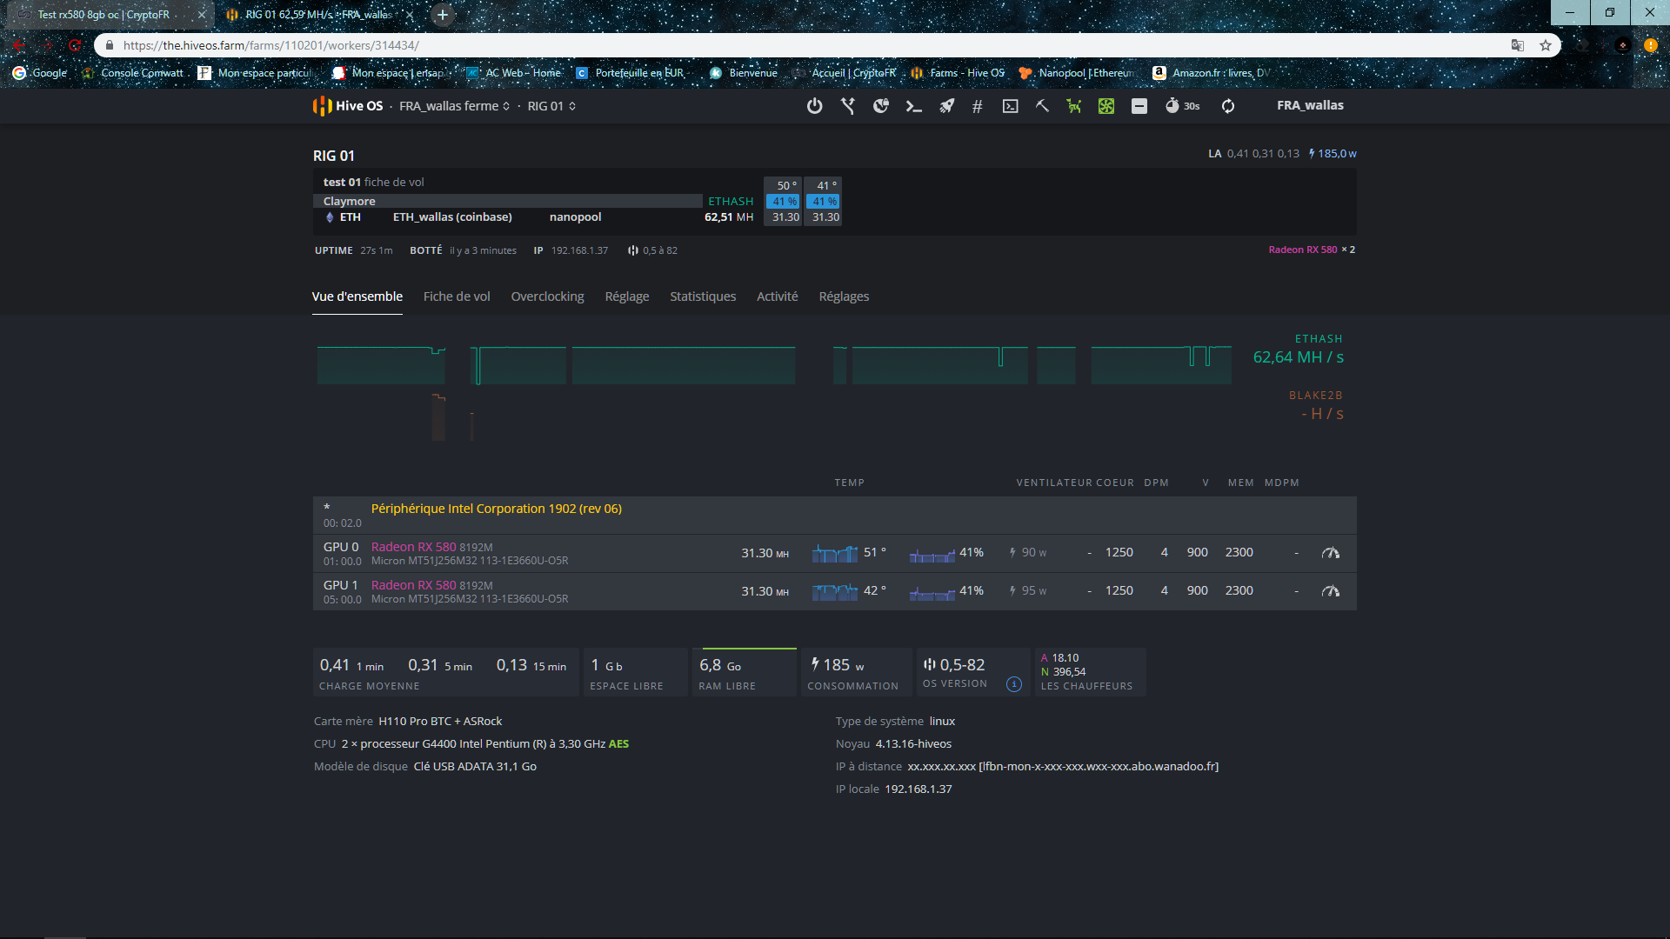Click the Radeon RX 580 name in GPU 1 row
The width and height of the screenshot is (1670, 939).
click(x=413, y=585)
